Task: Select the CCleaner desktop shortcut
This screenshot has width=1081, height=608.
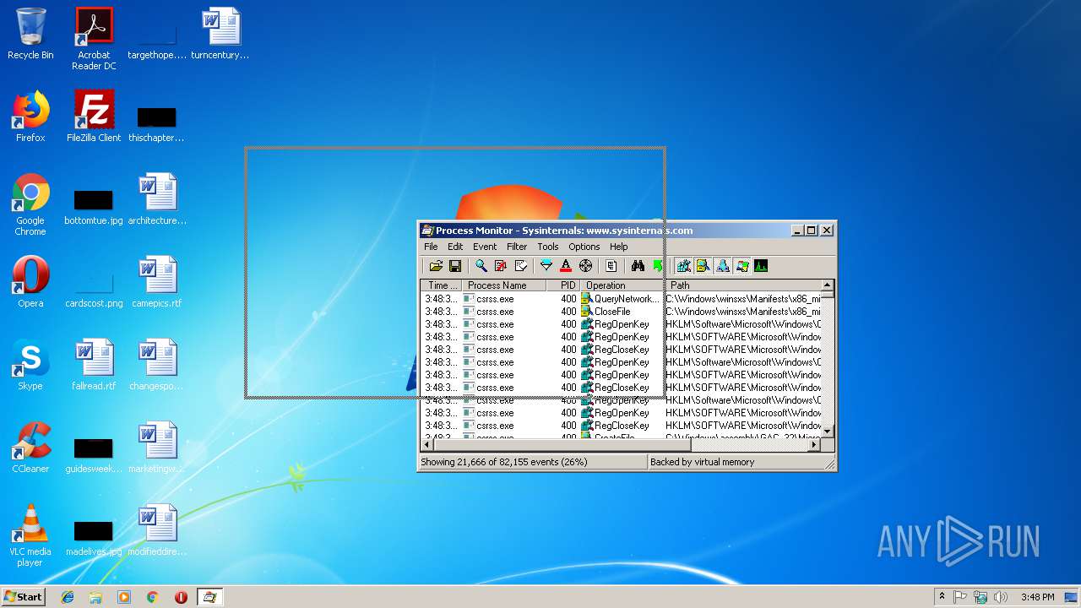Action: 30,448
